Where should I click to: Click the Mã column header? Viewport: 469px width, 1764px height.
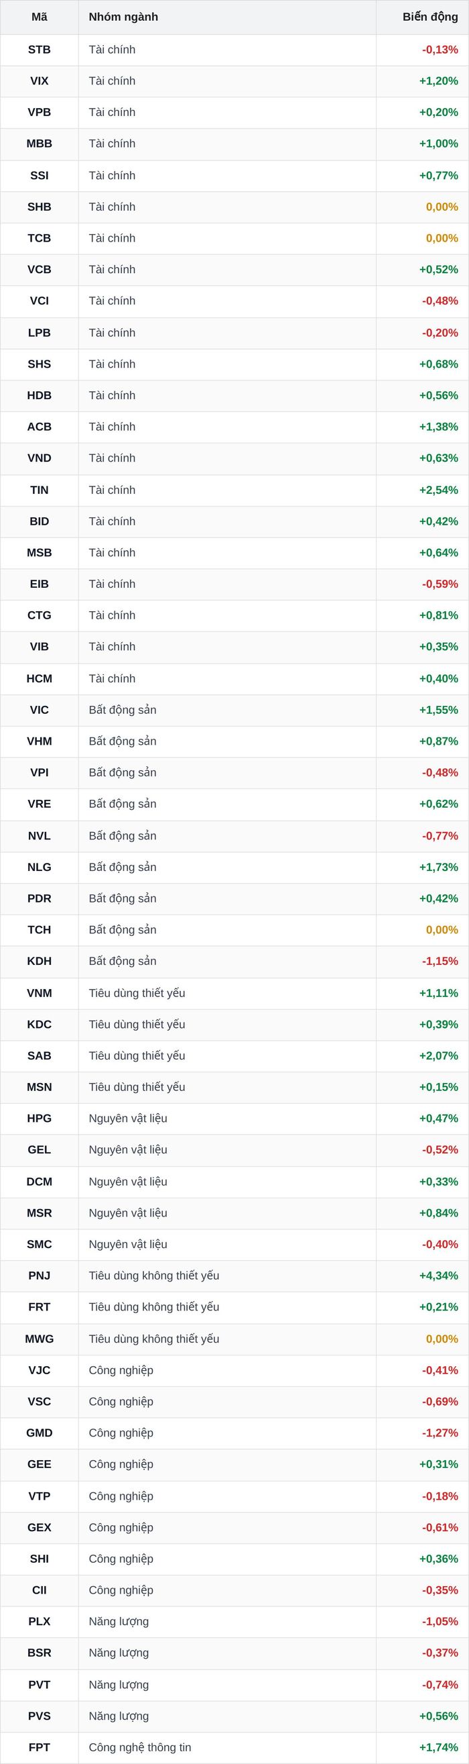[39, 17]
